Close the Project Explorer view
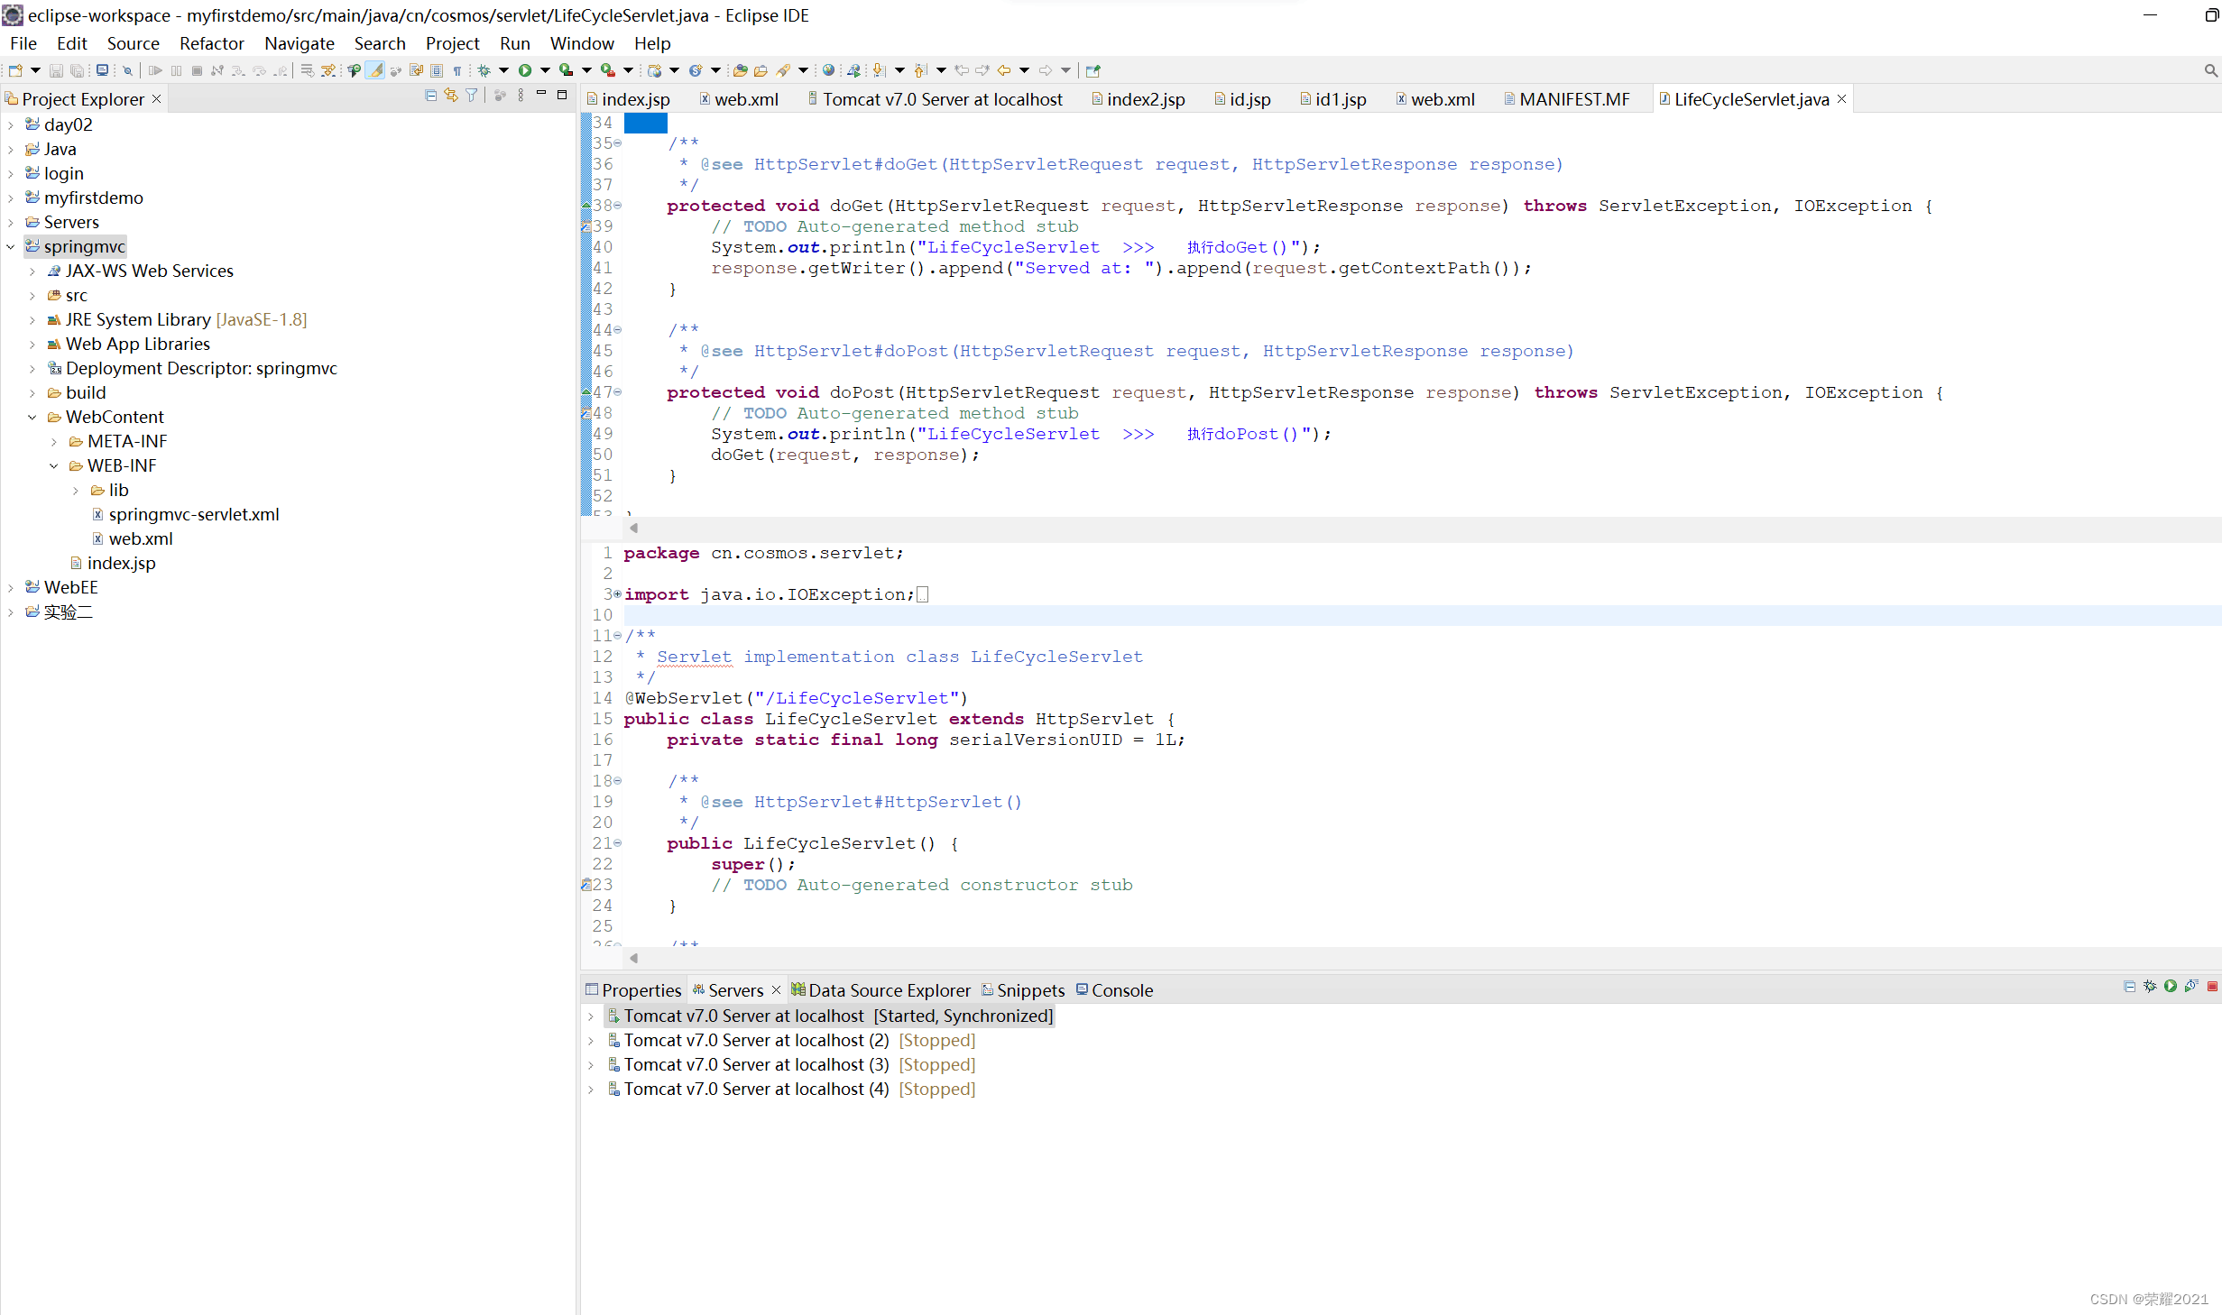The image size is (2222, 1315). [156, 98]
